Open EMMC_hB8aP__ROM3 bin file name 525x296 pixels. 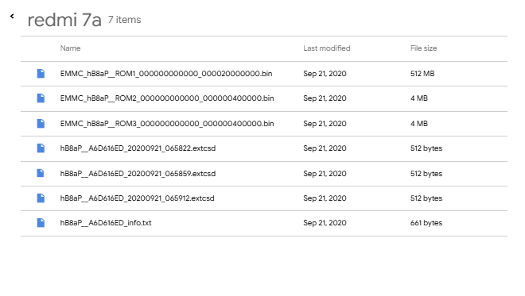pos(167,124)
